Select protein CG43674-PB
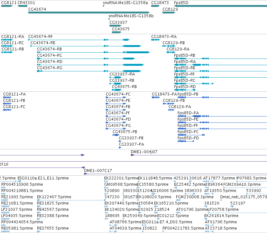 118,107
